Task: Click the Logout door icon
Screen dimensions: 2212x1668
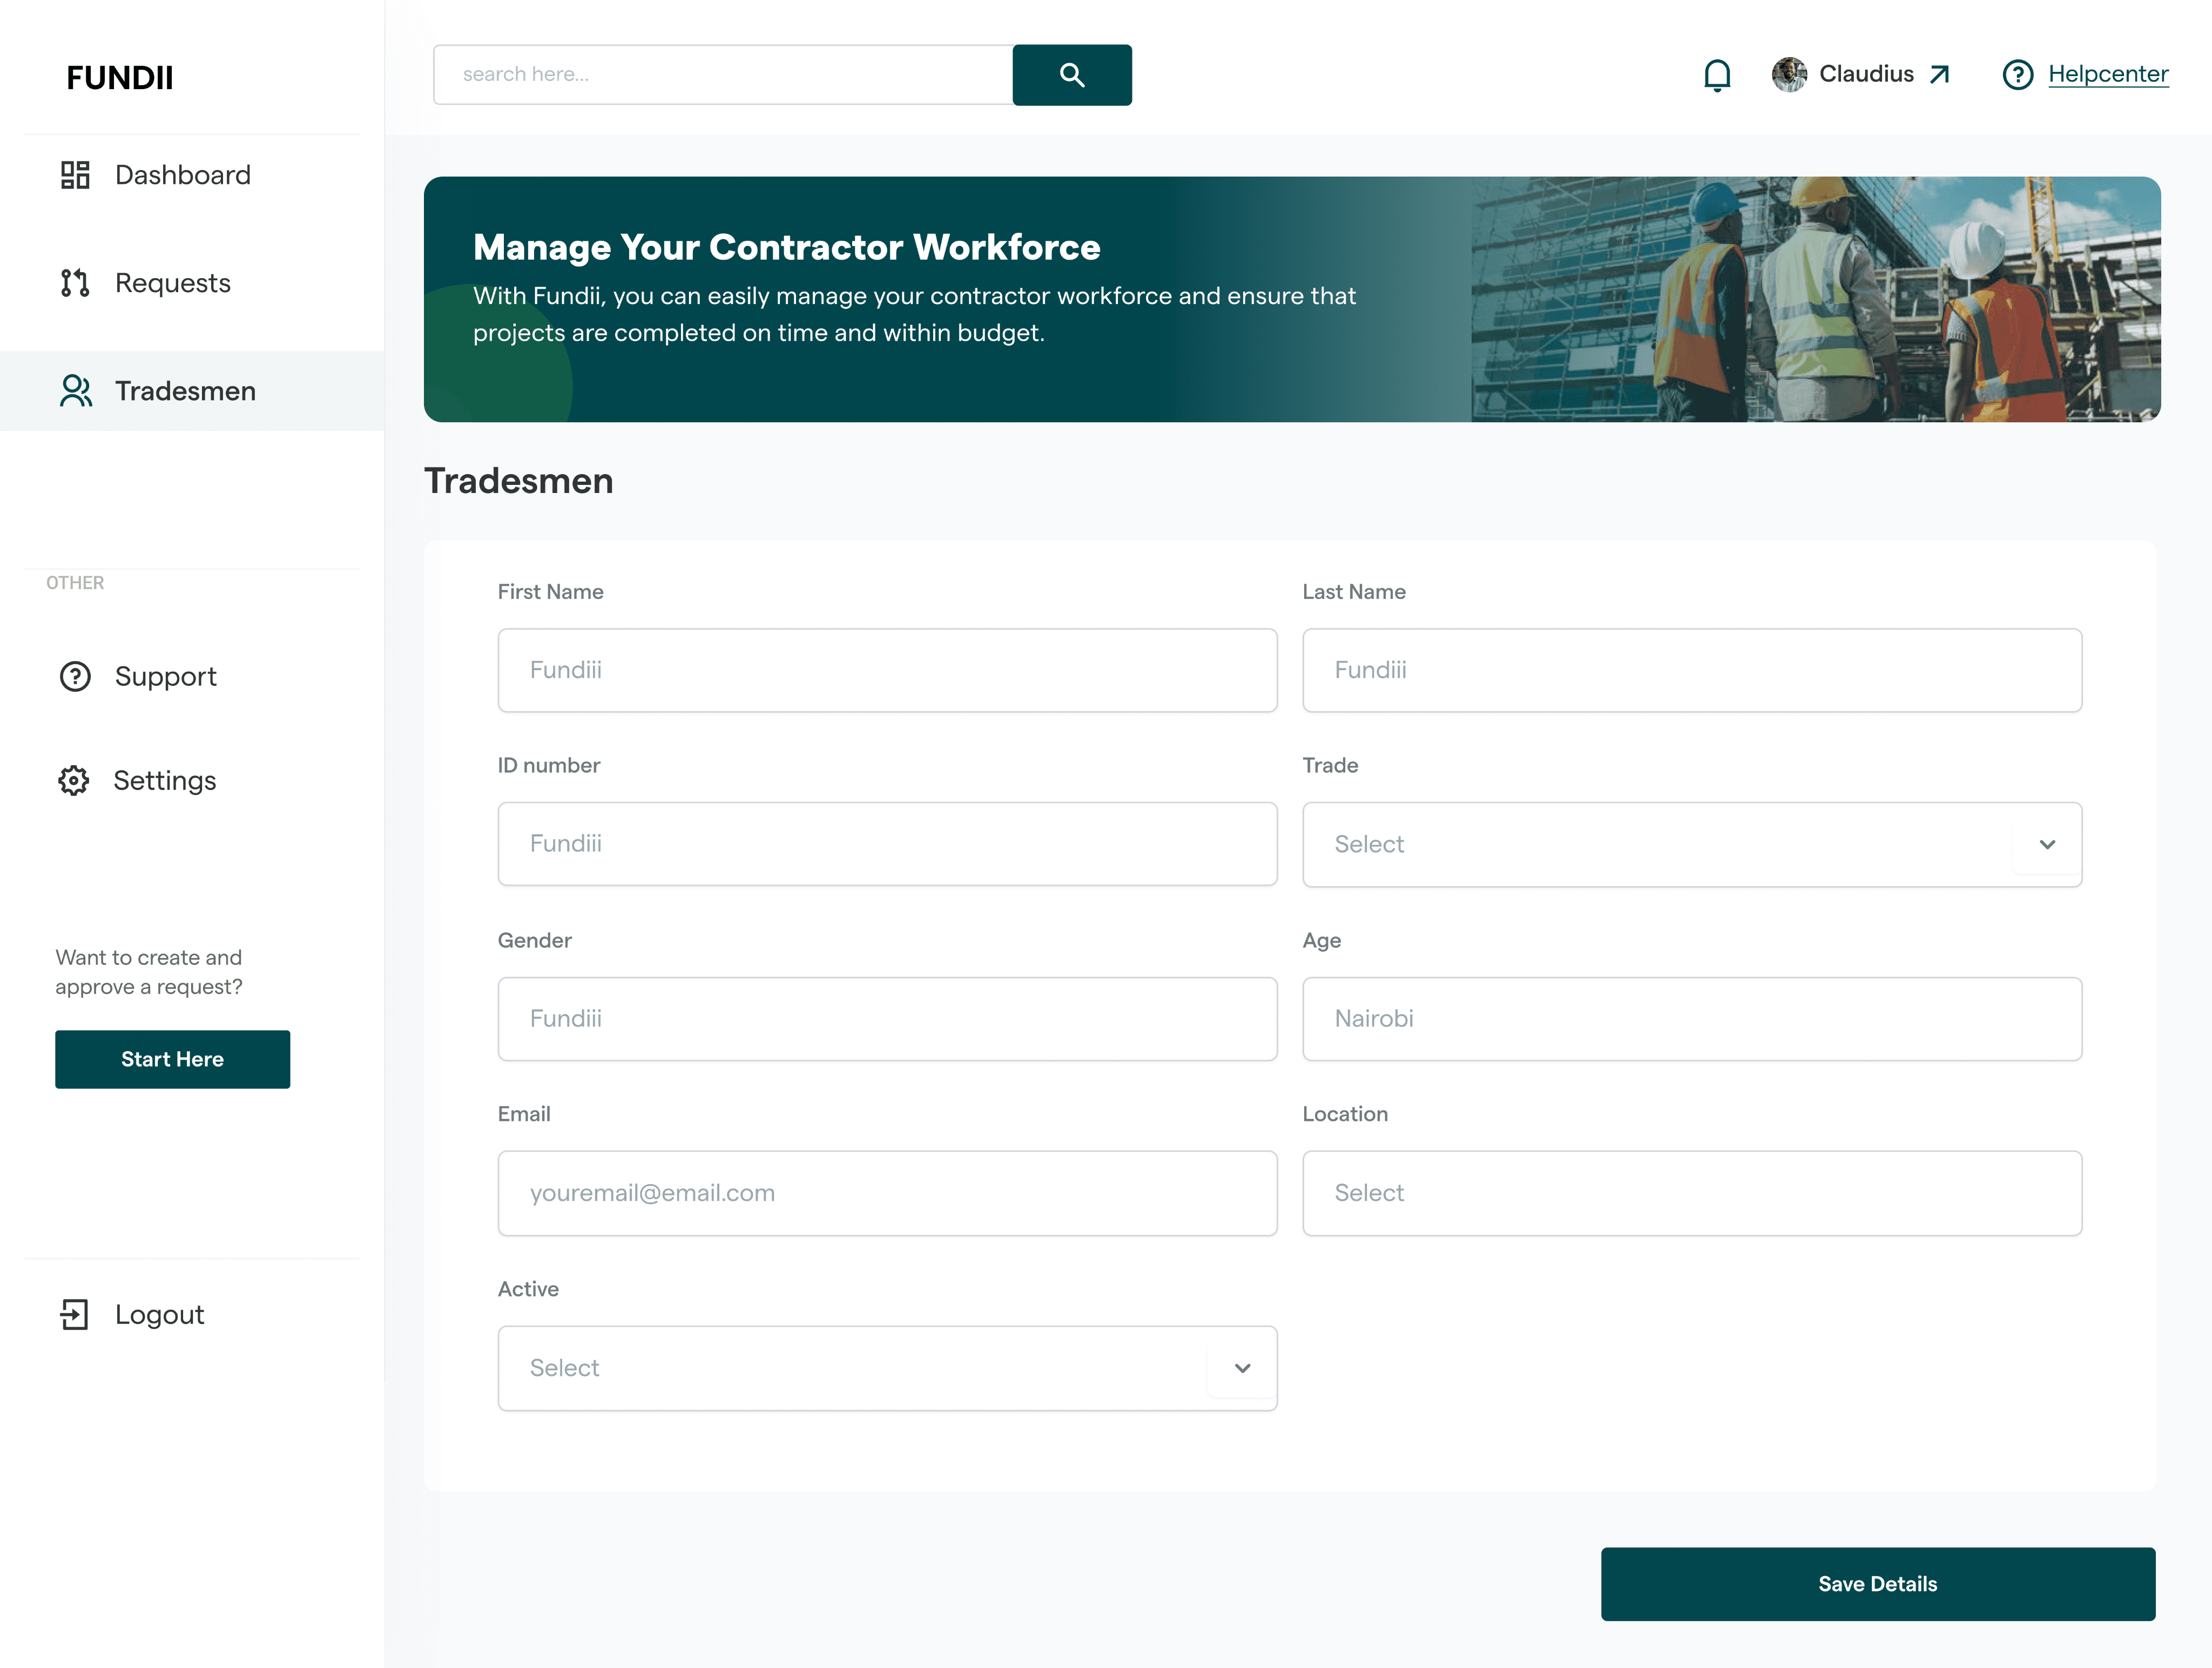Action: (x=75, y=1315)
